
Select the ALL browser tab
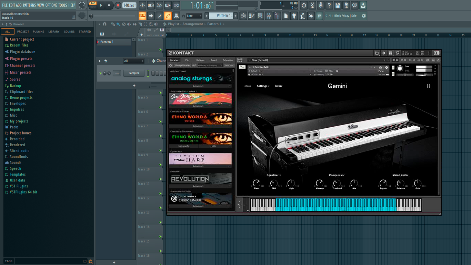pyautogui.click(x=8, y=31)
